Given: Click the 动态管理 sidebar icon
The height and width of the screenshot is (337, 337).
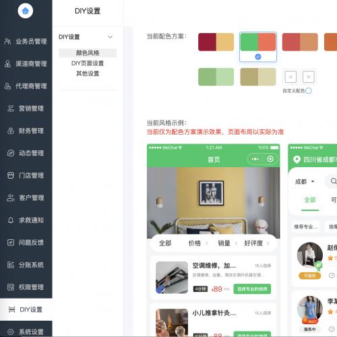Looking at the screenshot, I should (11, 153).
